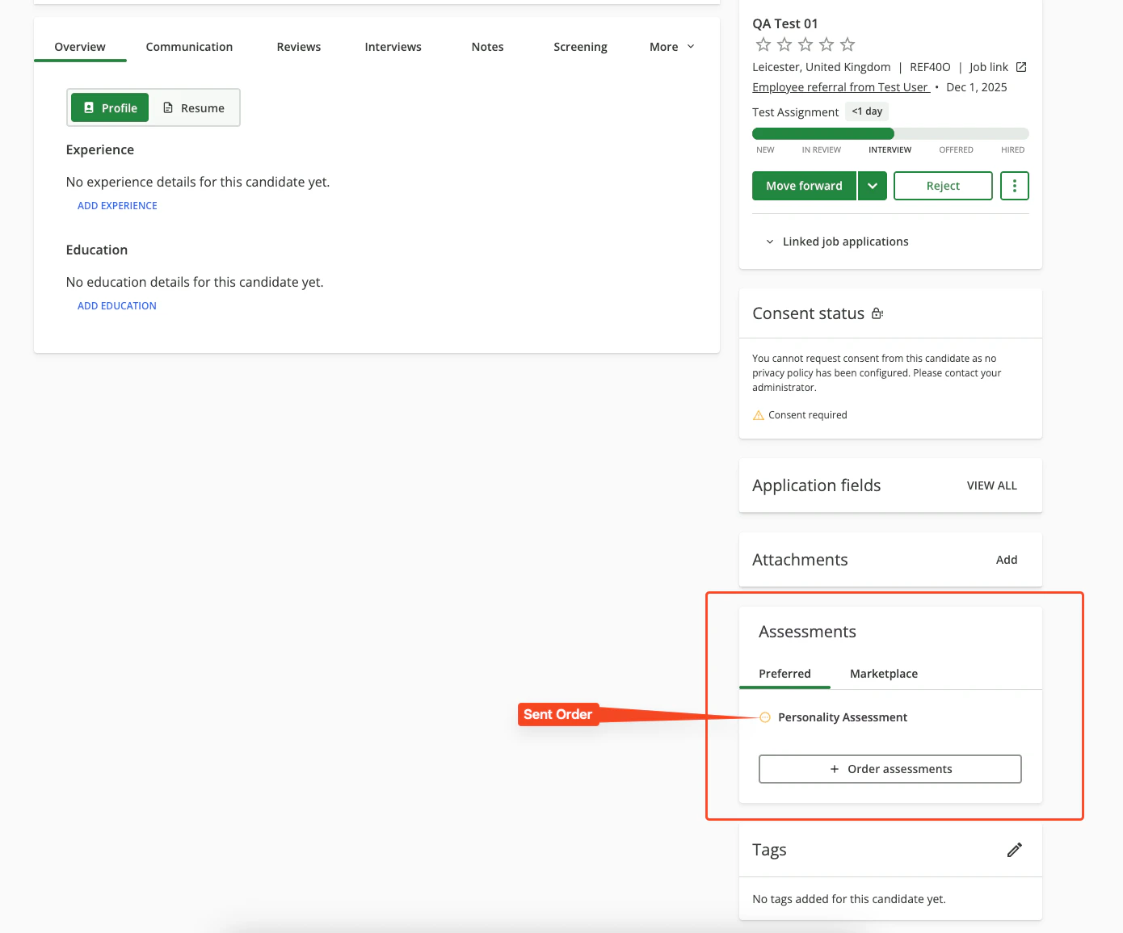Switch to the Communication tab

(x=189, y=47)
